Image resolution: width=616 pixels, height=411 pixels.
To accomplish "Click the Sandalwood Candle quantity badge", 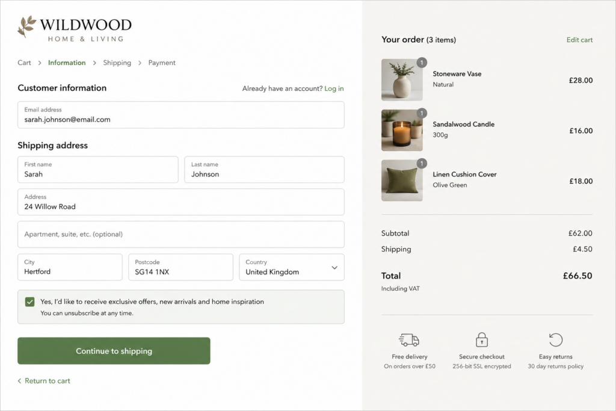I will (x=422, y=113).
